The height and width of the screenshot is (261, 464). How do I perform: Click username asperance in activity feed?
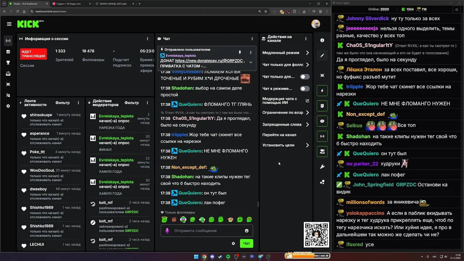click(40, 133)
